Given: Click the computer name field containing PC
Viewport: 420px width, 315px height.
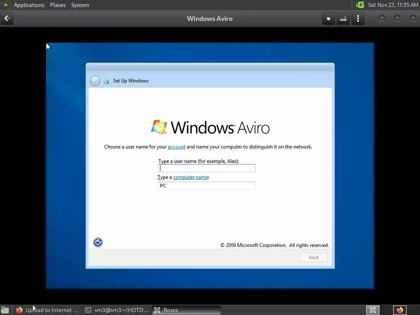Looking at the screenshot, I should coord(207,186).
